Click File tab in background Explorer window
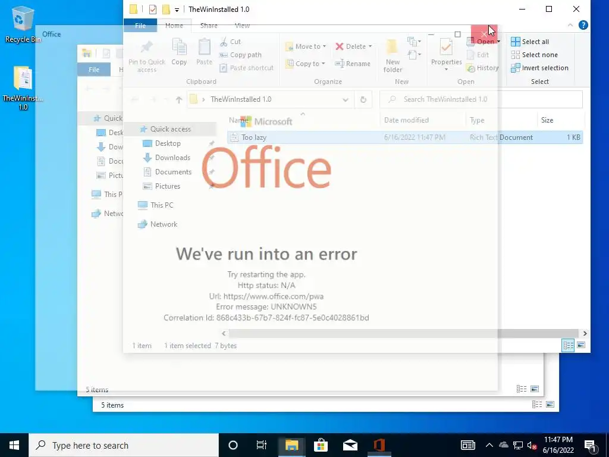The width and height of the screenshot is (609, 457). pyautogui.click(x=94, y=70)
